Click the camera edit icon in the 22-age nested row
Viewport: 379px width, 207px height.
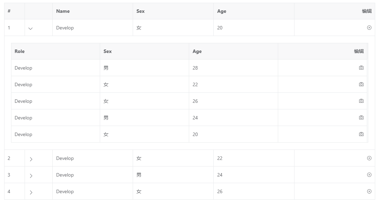point(361,84)
